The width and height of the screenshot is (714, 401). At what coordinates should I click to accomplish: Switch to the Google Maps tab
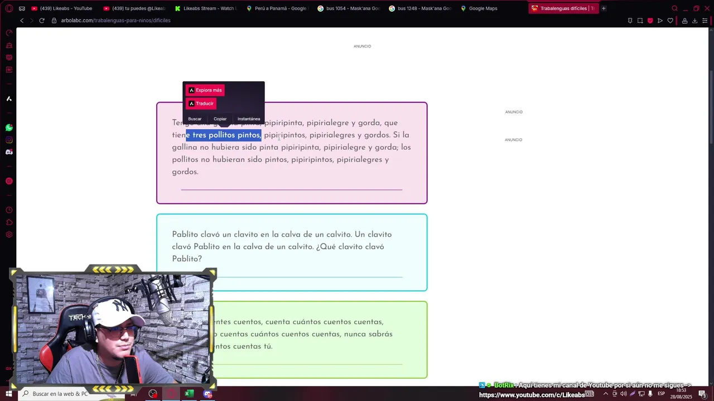coord(491,8)
